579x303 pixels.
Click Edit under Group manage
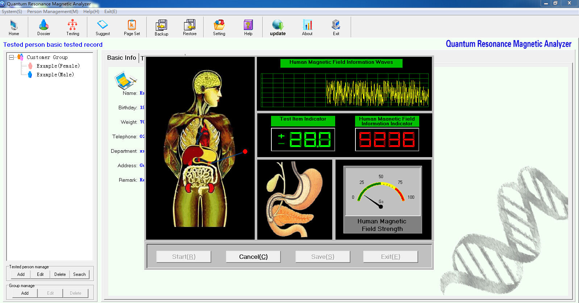pos(50,293)
